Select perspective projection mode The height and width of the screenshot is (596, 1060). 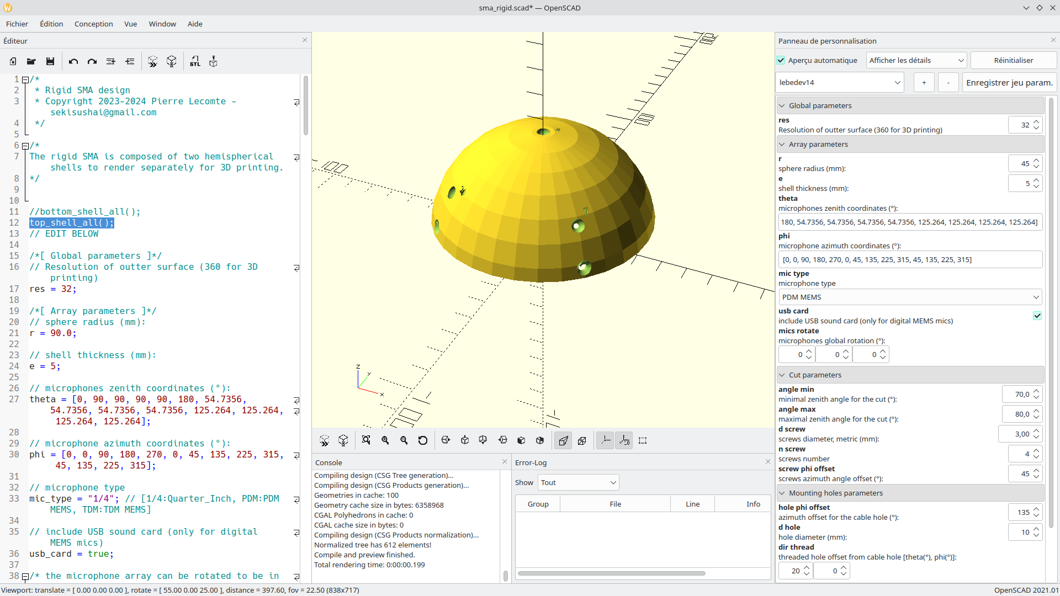(563, 440)
